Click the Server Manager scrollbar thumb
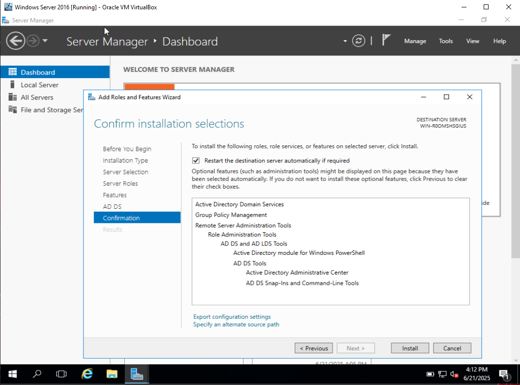 tap(516, 161)
